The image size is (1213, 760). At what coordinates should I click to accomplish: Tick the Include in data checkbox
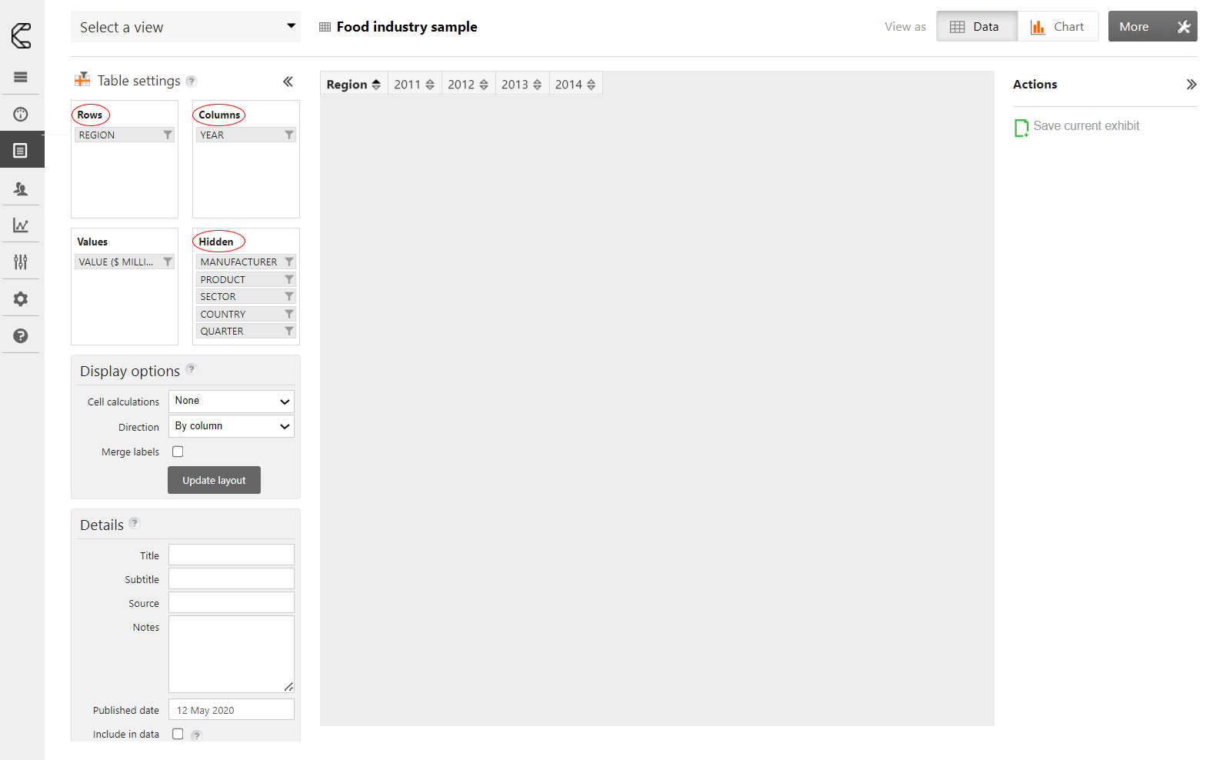tap(178, 734)
